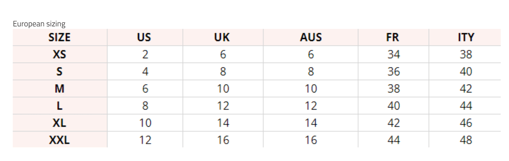Click the M size row label
Screen dimensions: 509x161
click(x=60, y=89)
